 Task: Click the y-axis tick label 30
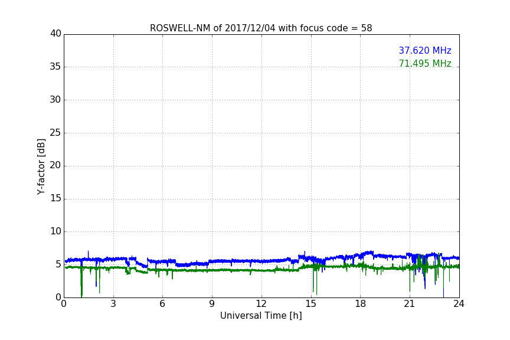click(x=55, y=100)
